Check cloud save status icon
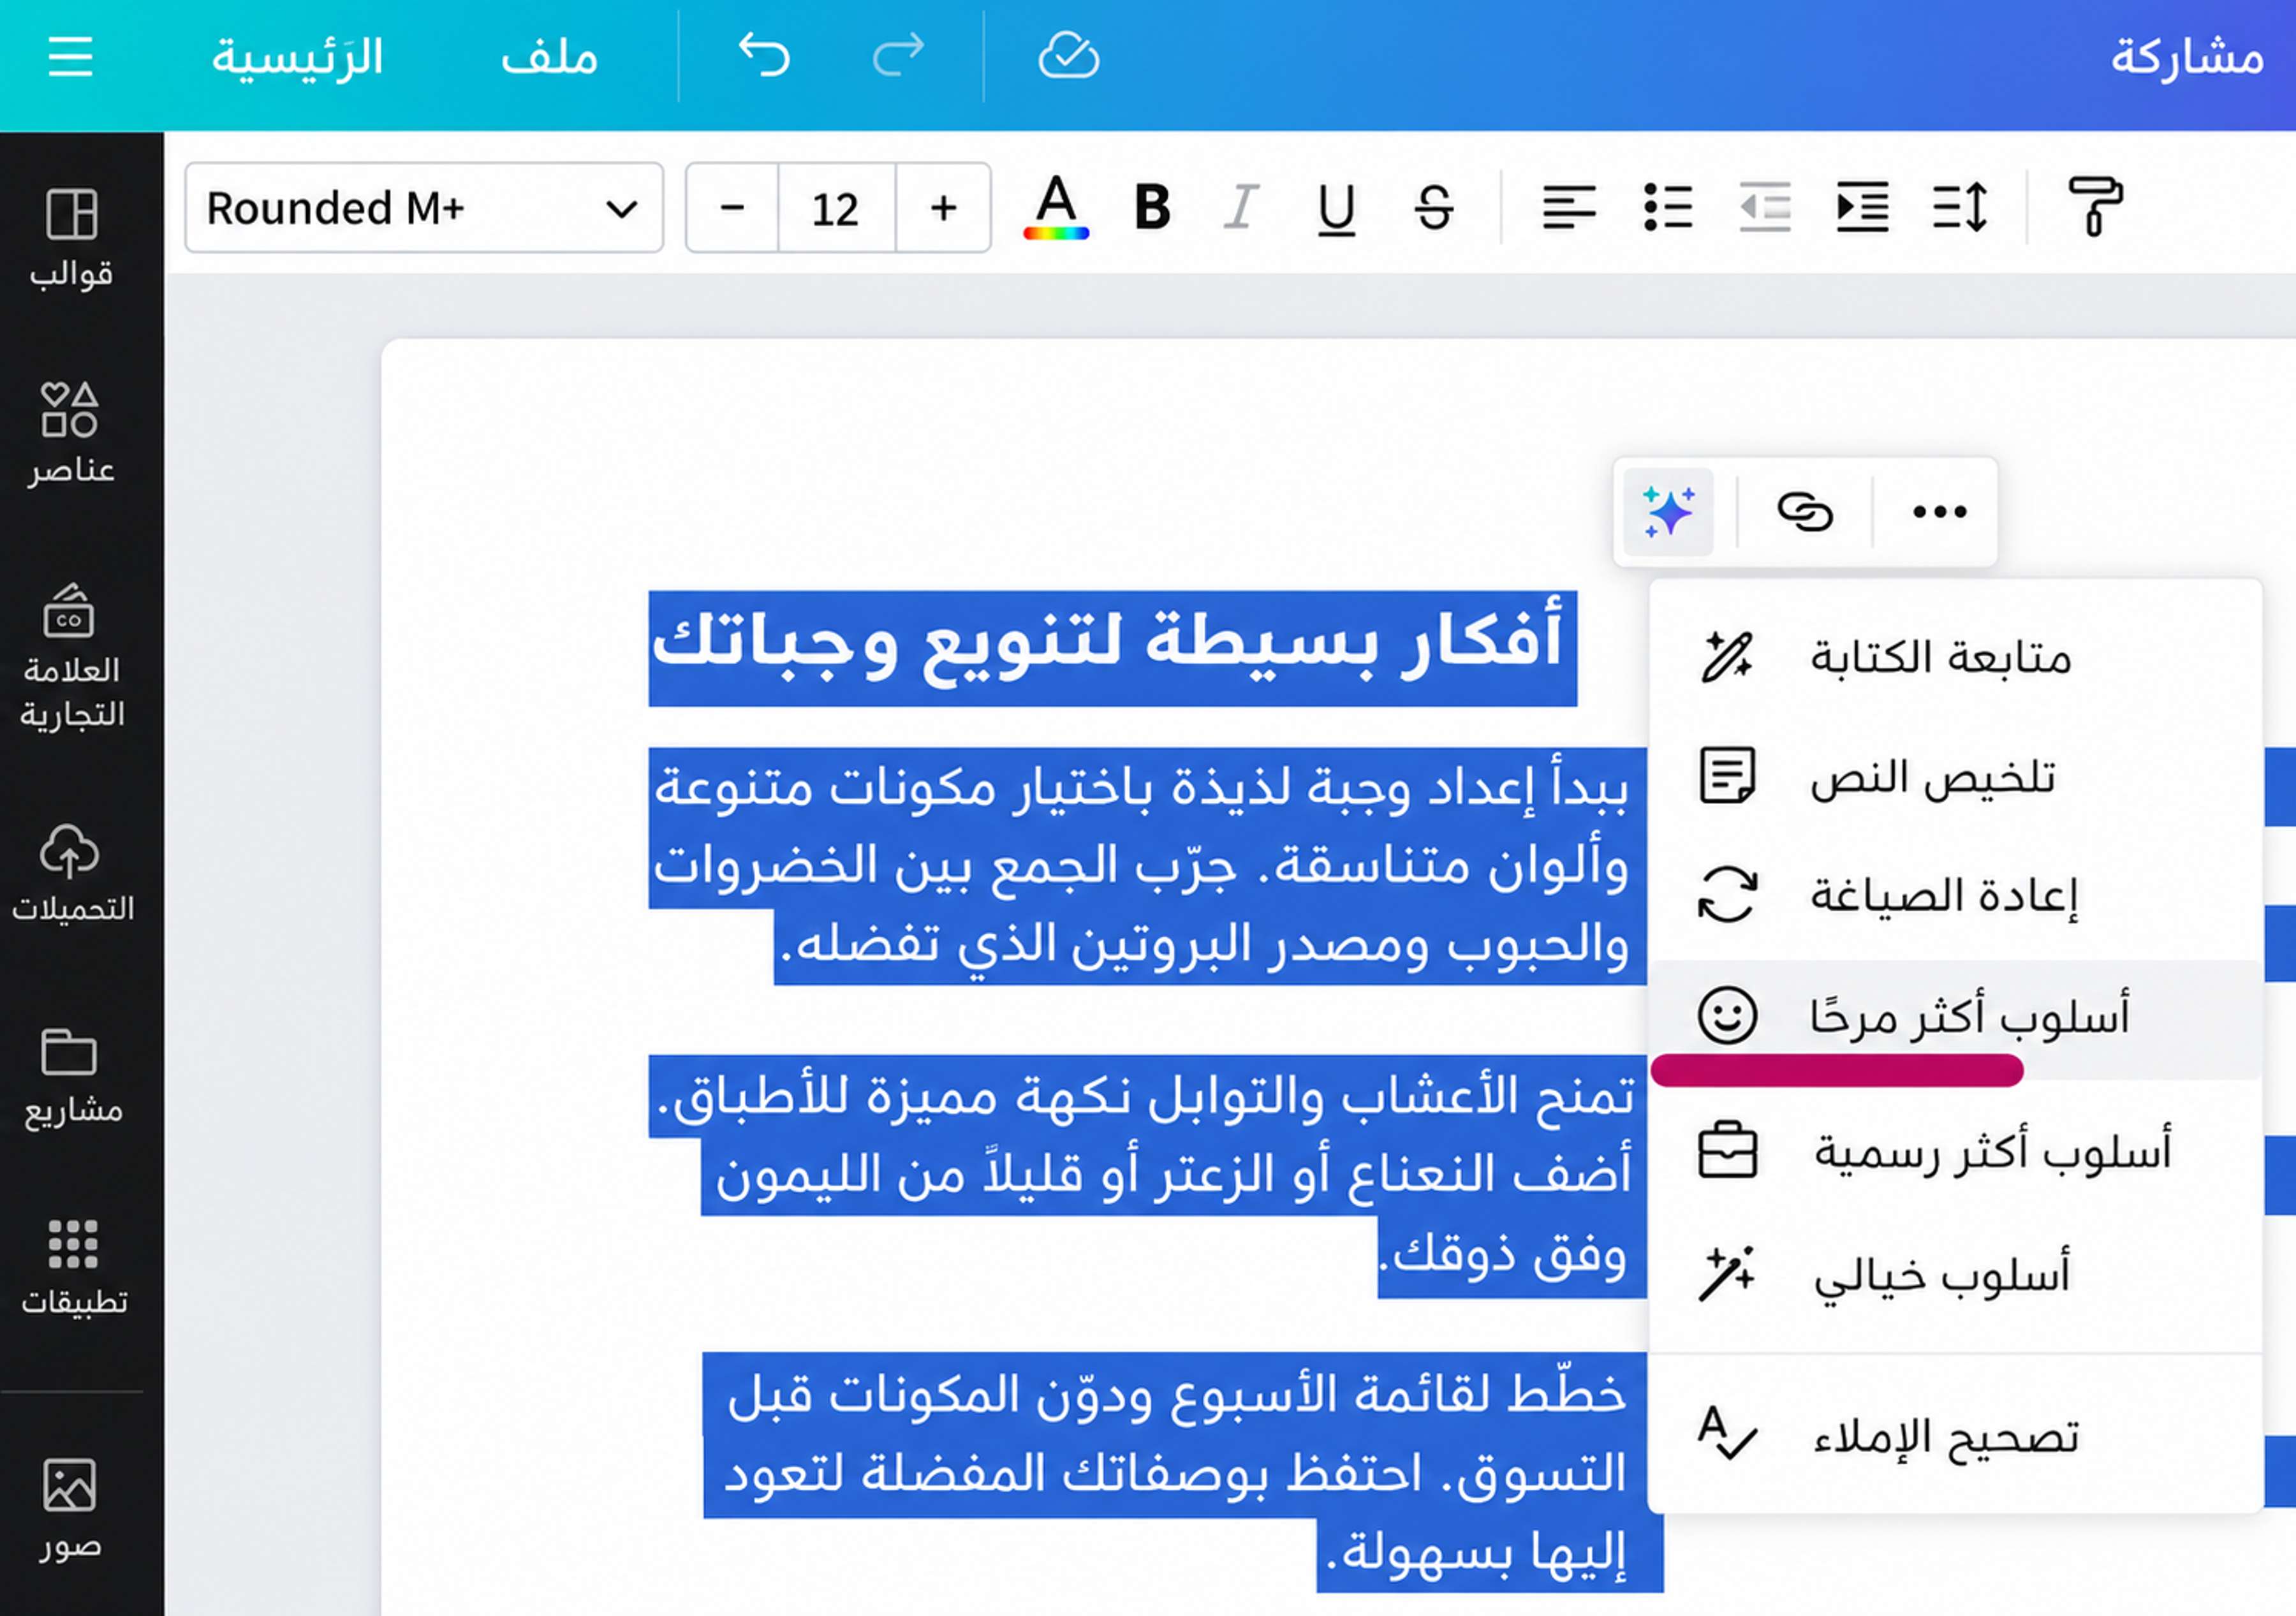The height and width of the screenshot is (1616, 2296). coord(1068,56)
